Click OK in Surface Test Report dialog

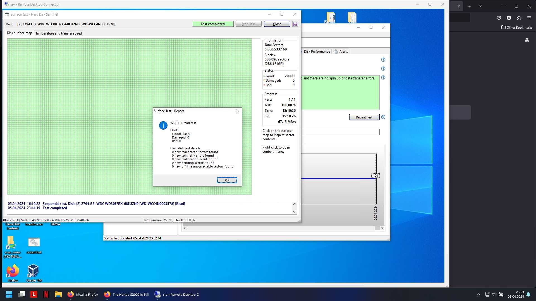pyautogui.click(x=227, y=180)
